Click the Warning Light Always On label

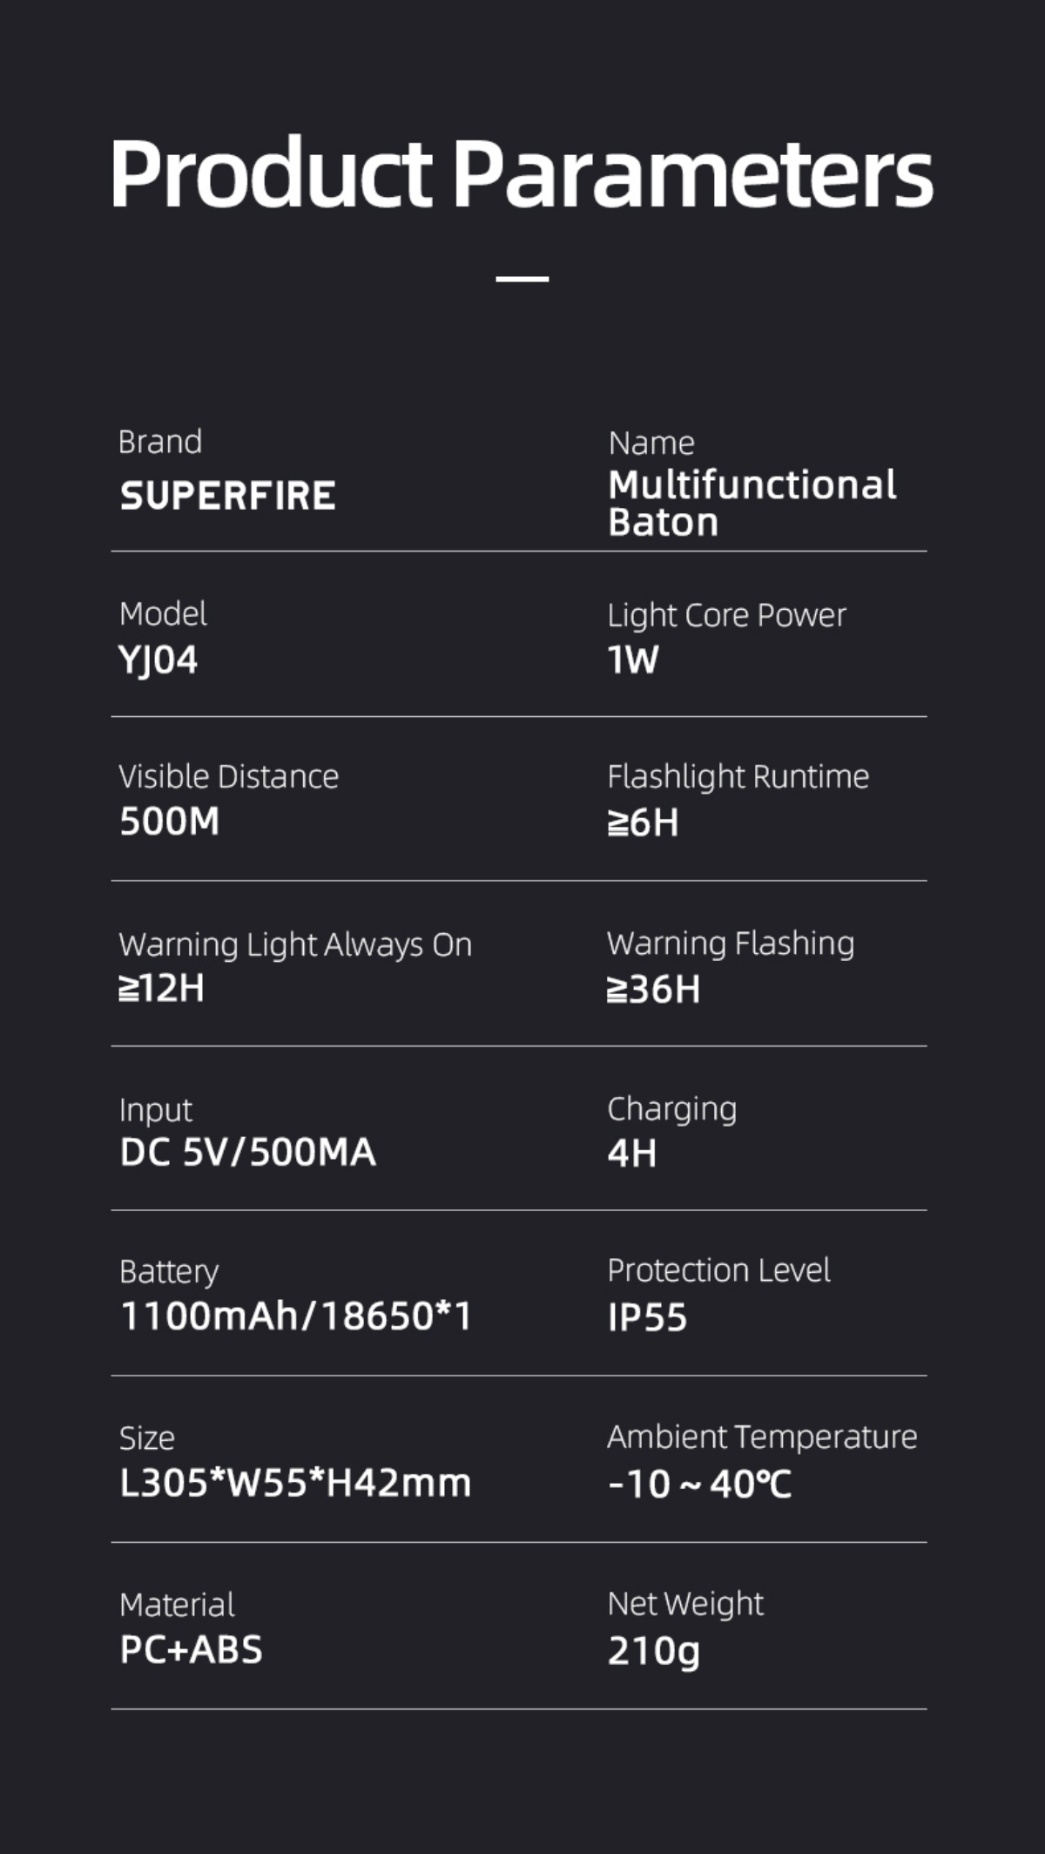tap(295, 944)
